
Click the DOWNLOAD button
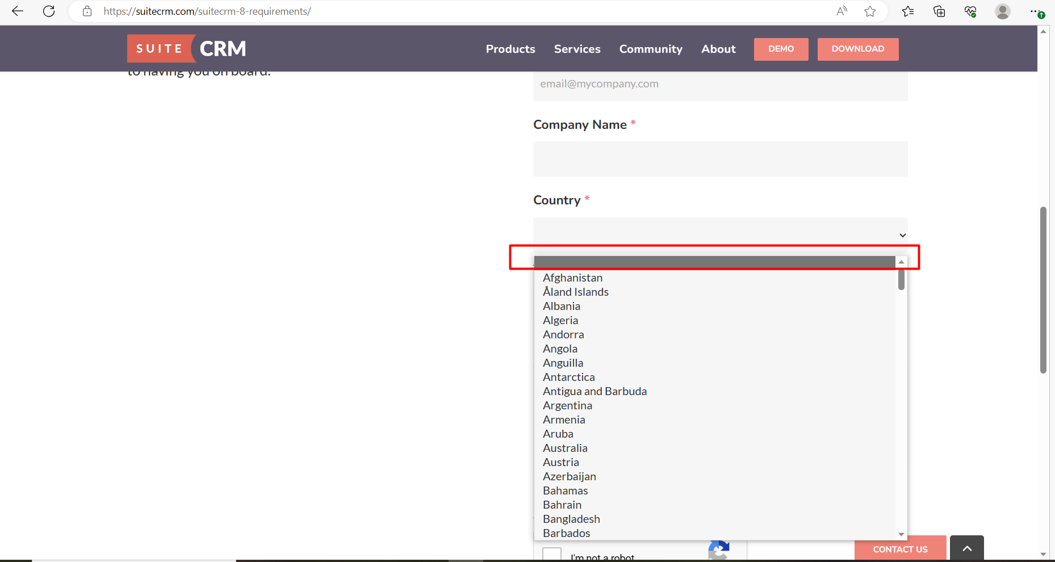point(858,49)
